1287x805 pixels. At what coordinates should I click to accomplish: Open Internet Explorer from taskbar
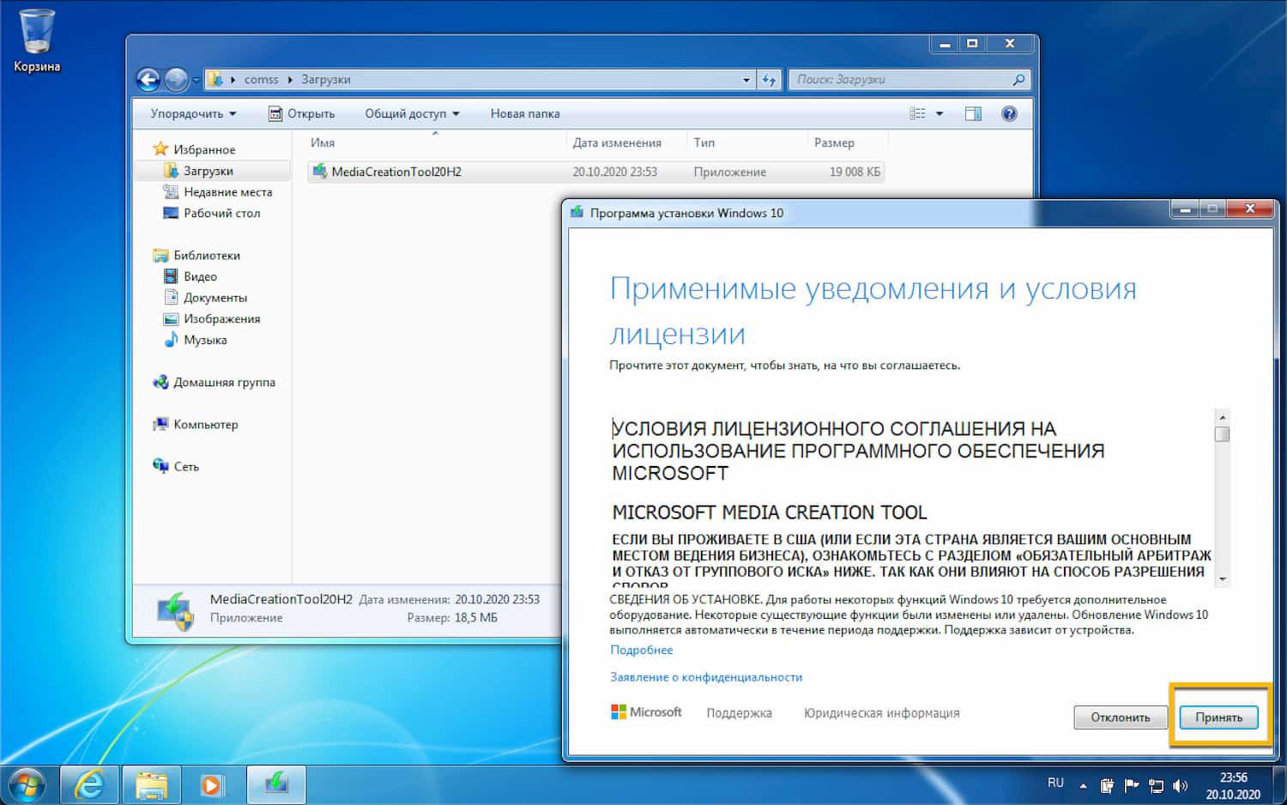click(x=89, y=784)
